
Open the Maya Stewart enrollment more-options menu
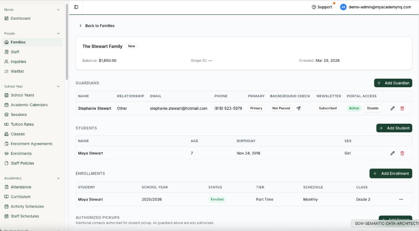[401, 199]
